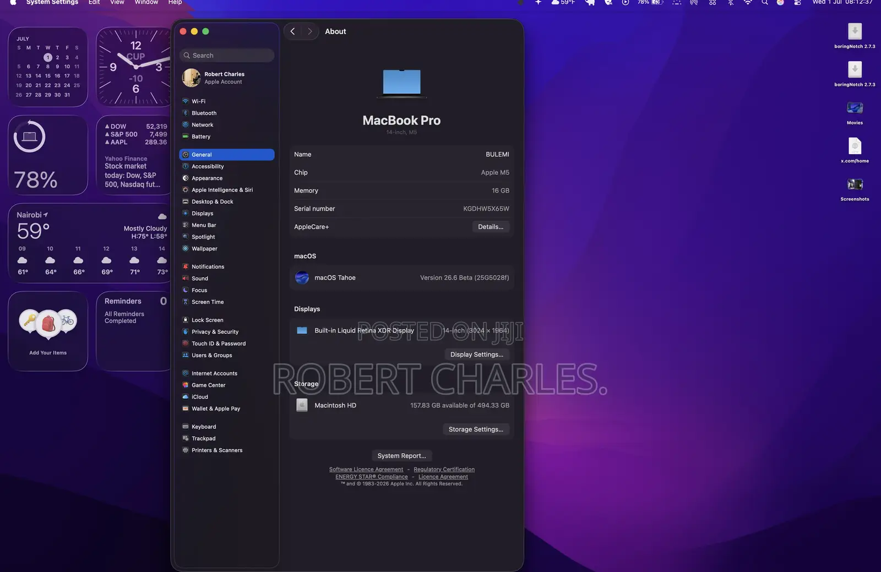
Task: Click the July calendar widget
Action: 48,67
